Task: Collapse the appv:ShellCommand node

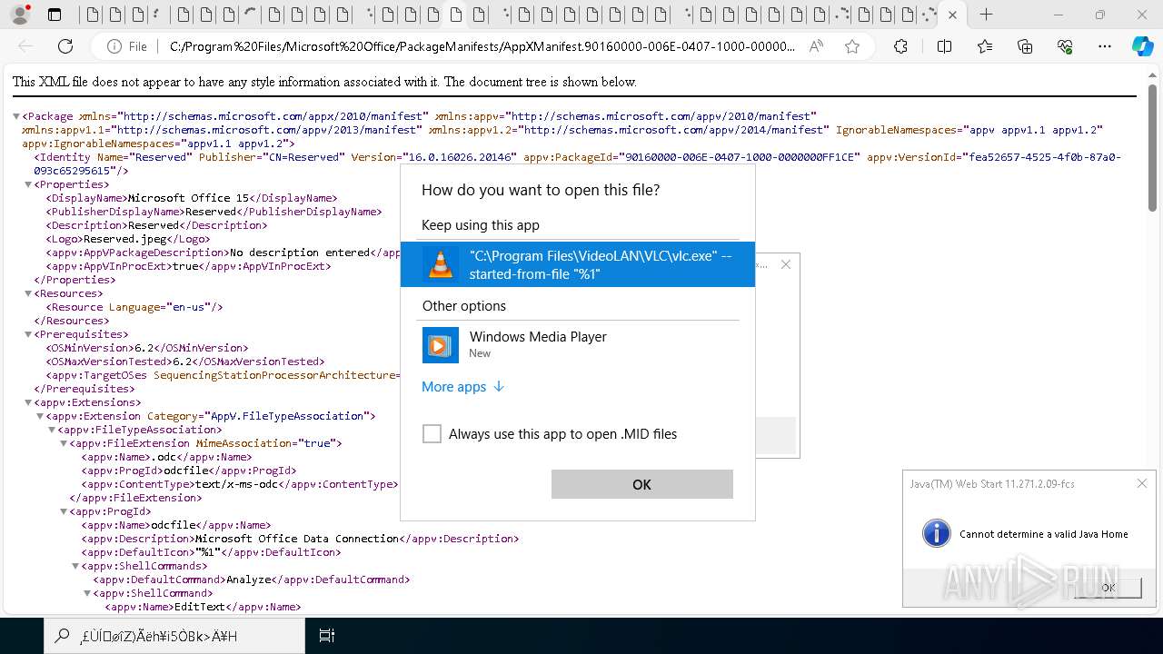Action: [87, 593]
